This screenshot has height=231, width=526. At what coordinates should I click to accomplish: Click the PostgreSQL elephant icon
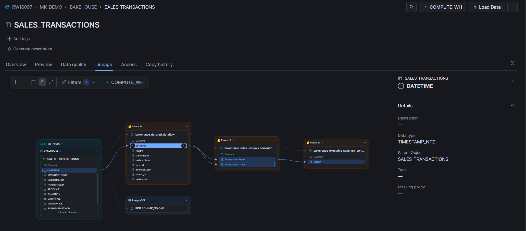tap(130, 200)
